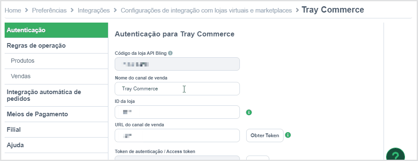The height and width of the screenshot is (161, 418).
Task: Click the info icon beside Código da loja API Bling
Action: click(x=171, y=53)
